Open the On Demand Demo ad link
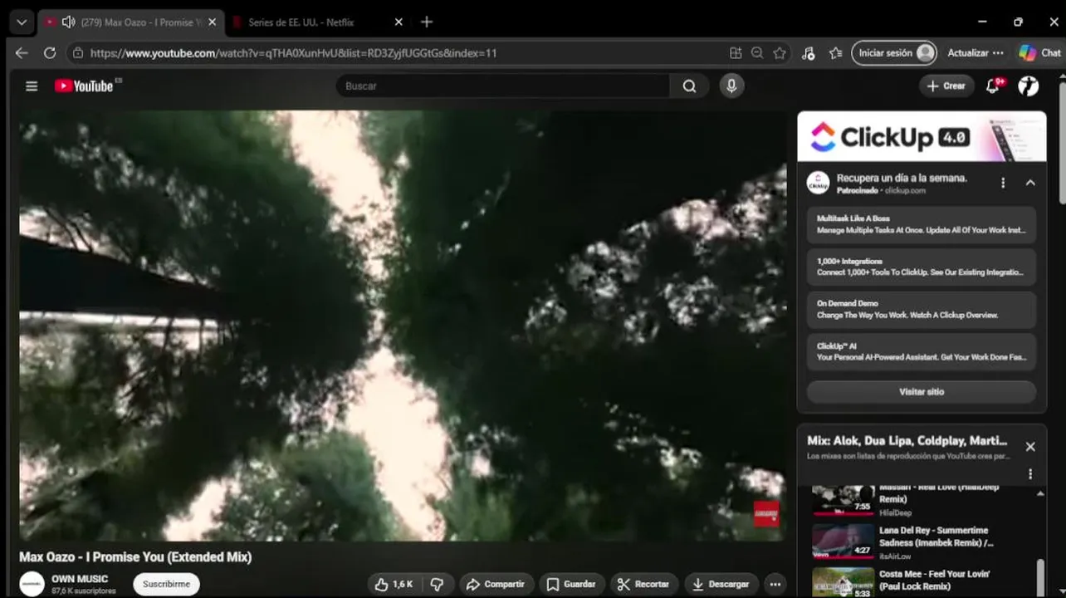The image size is (1066, 598). [x=922, y=309]
